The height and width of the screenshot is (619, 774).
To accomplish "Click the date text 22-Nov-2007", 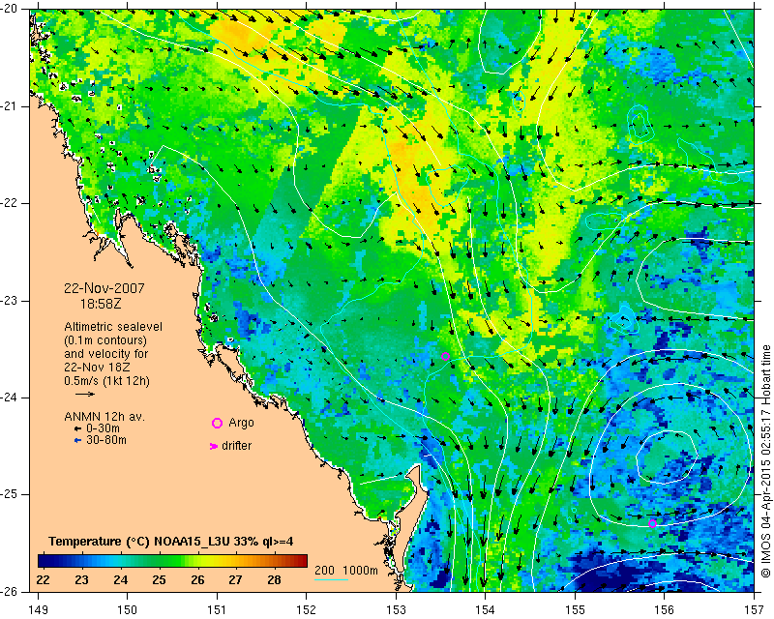I will (104, 288).
